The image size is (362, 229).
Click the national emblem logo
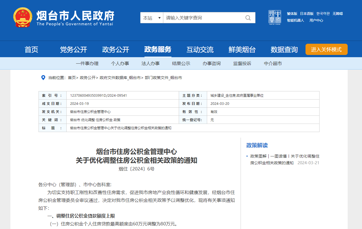pos(23,18)
